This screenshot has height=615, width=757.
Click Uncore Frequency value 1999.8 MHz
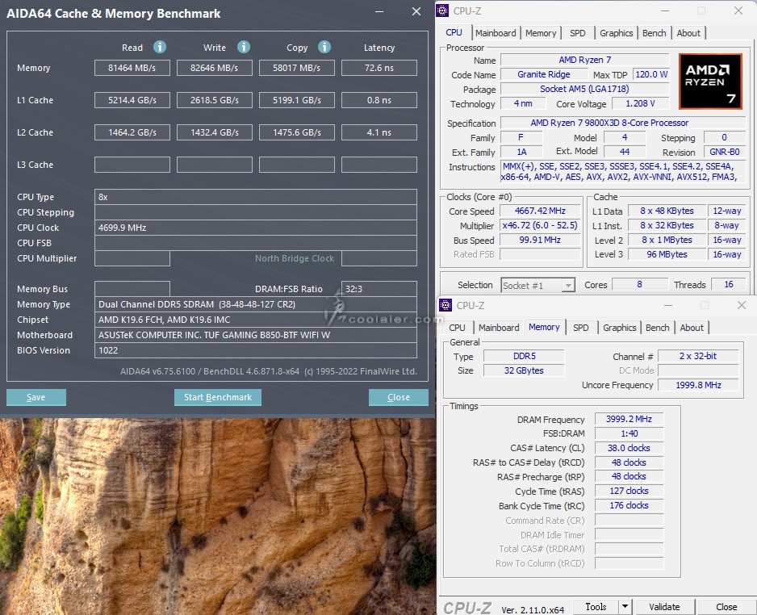[x=698, y=385]
